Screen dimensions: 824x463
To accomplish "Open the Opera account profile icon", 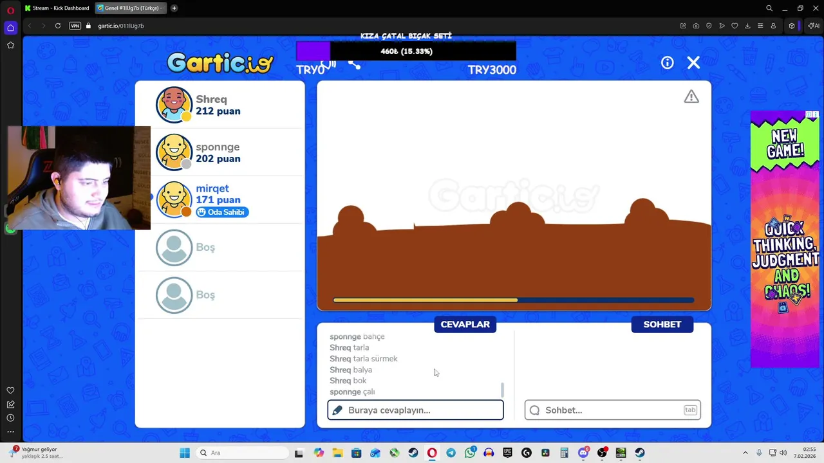I will point(773,26).
